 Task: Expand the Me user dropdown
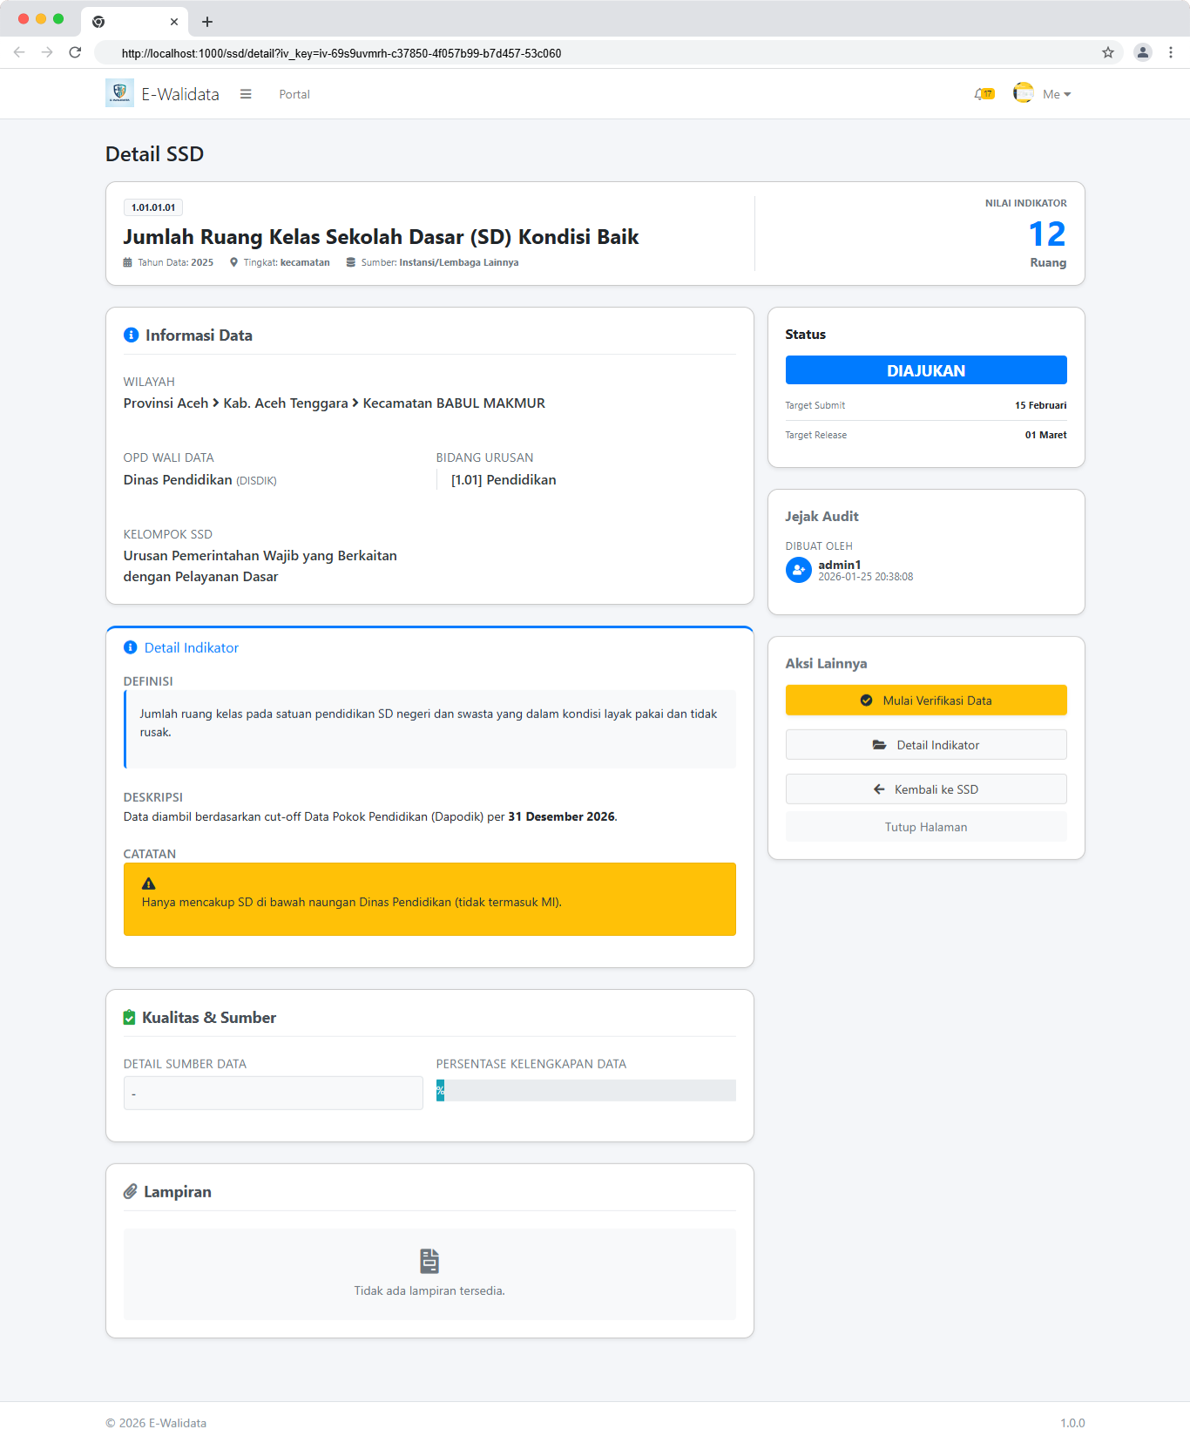1056,94
